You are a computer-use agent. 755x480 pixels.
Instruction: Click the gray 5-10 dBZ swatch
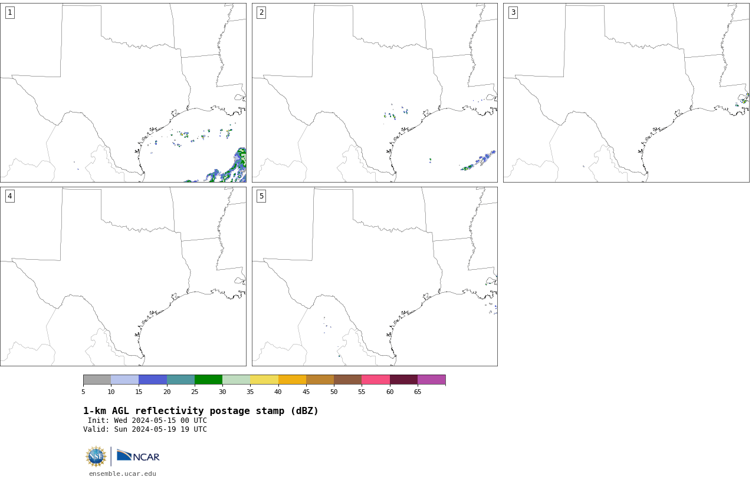click(97, 379)
